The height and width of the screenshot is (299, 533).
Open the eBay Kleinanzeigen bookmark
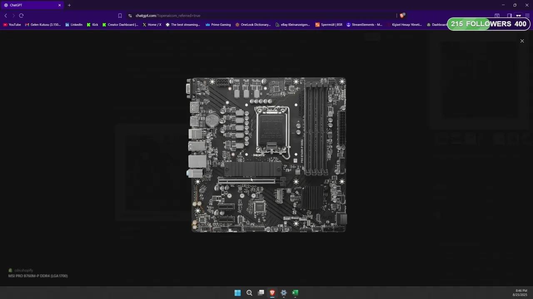pos(293,25)
